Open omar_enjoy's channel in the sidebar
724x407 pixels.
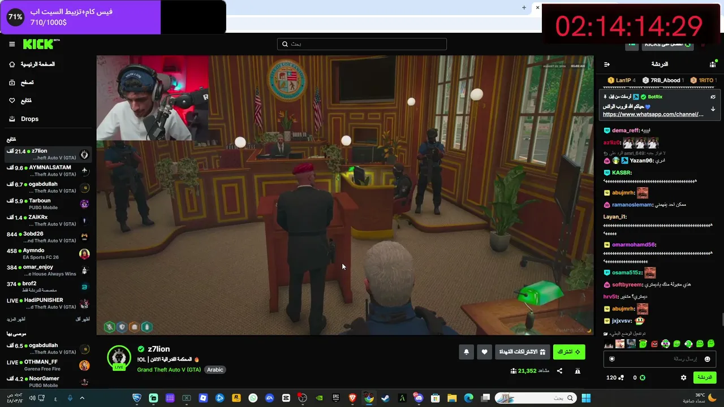click(48, 270)
